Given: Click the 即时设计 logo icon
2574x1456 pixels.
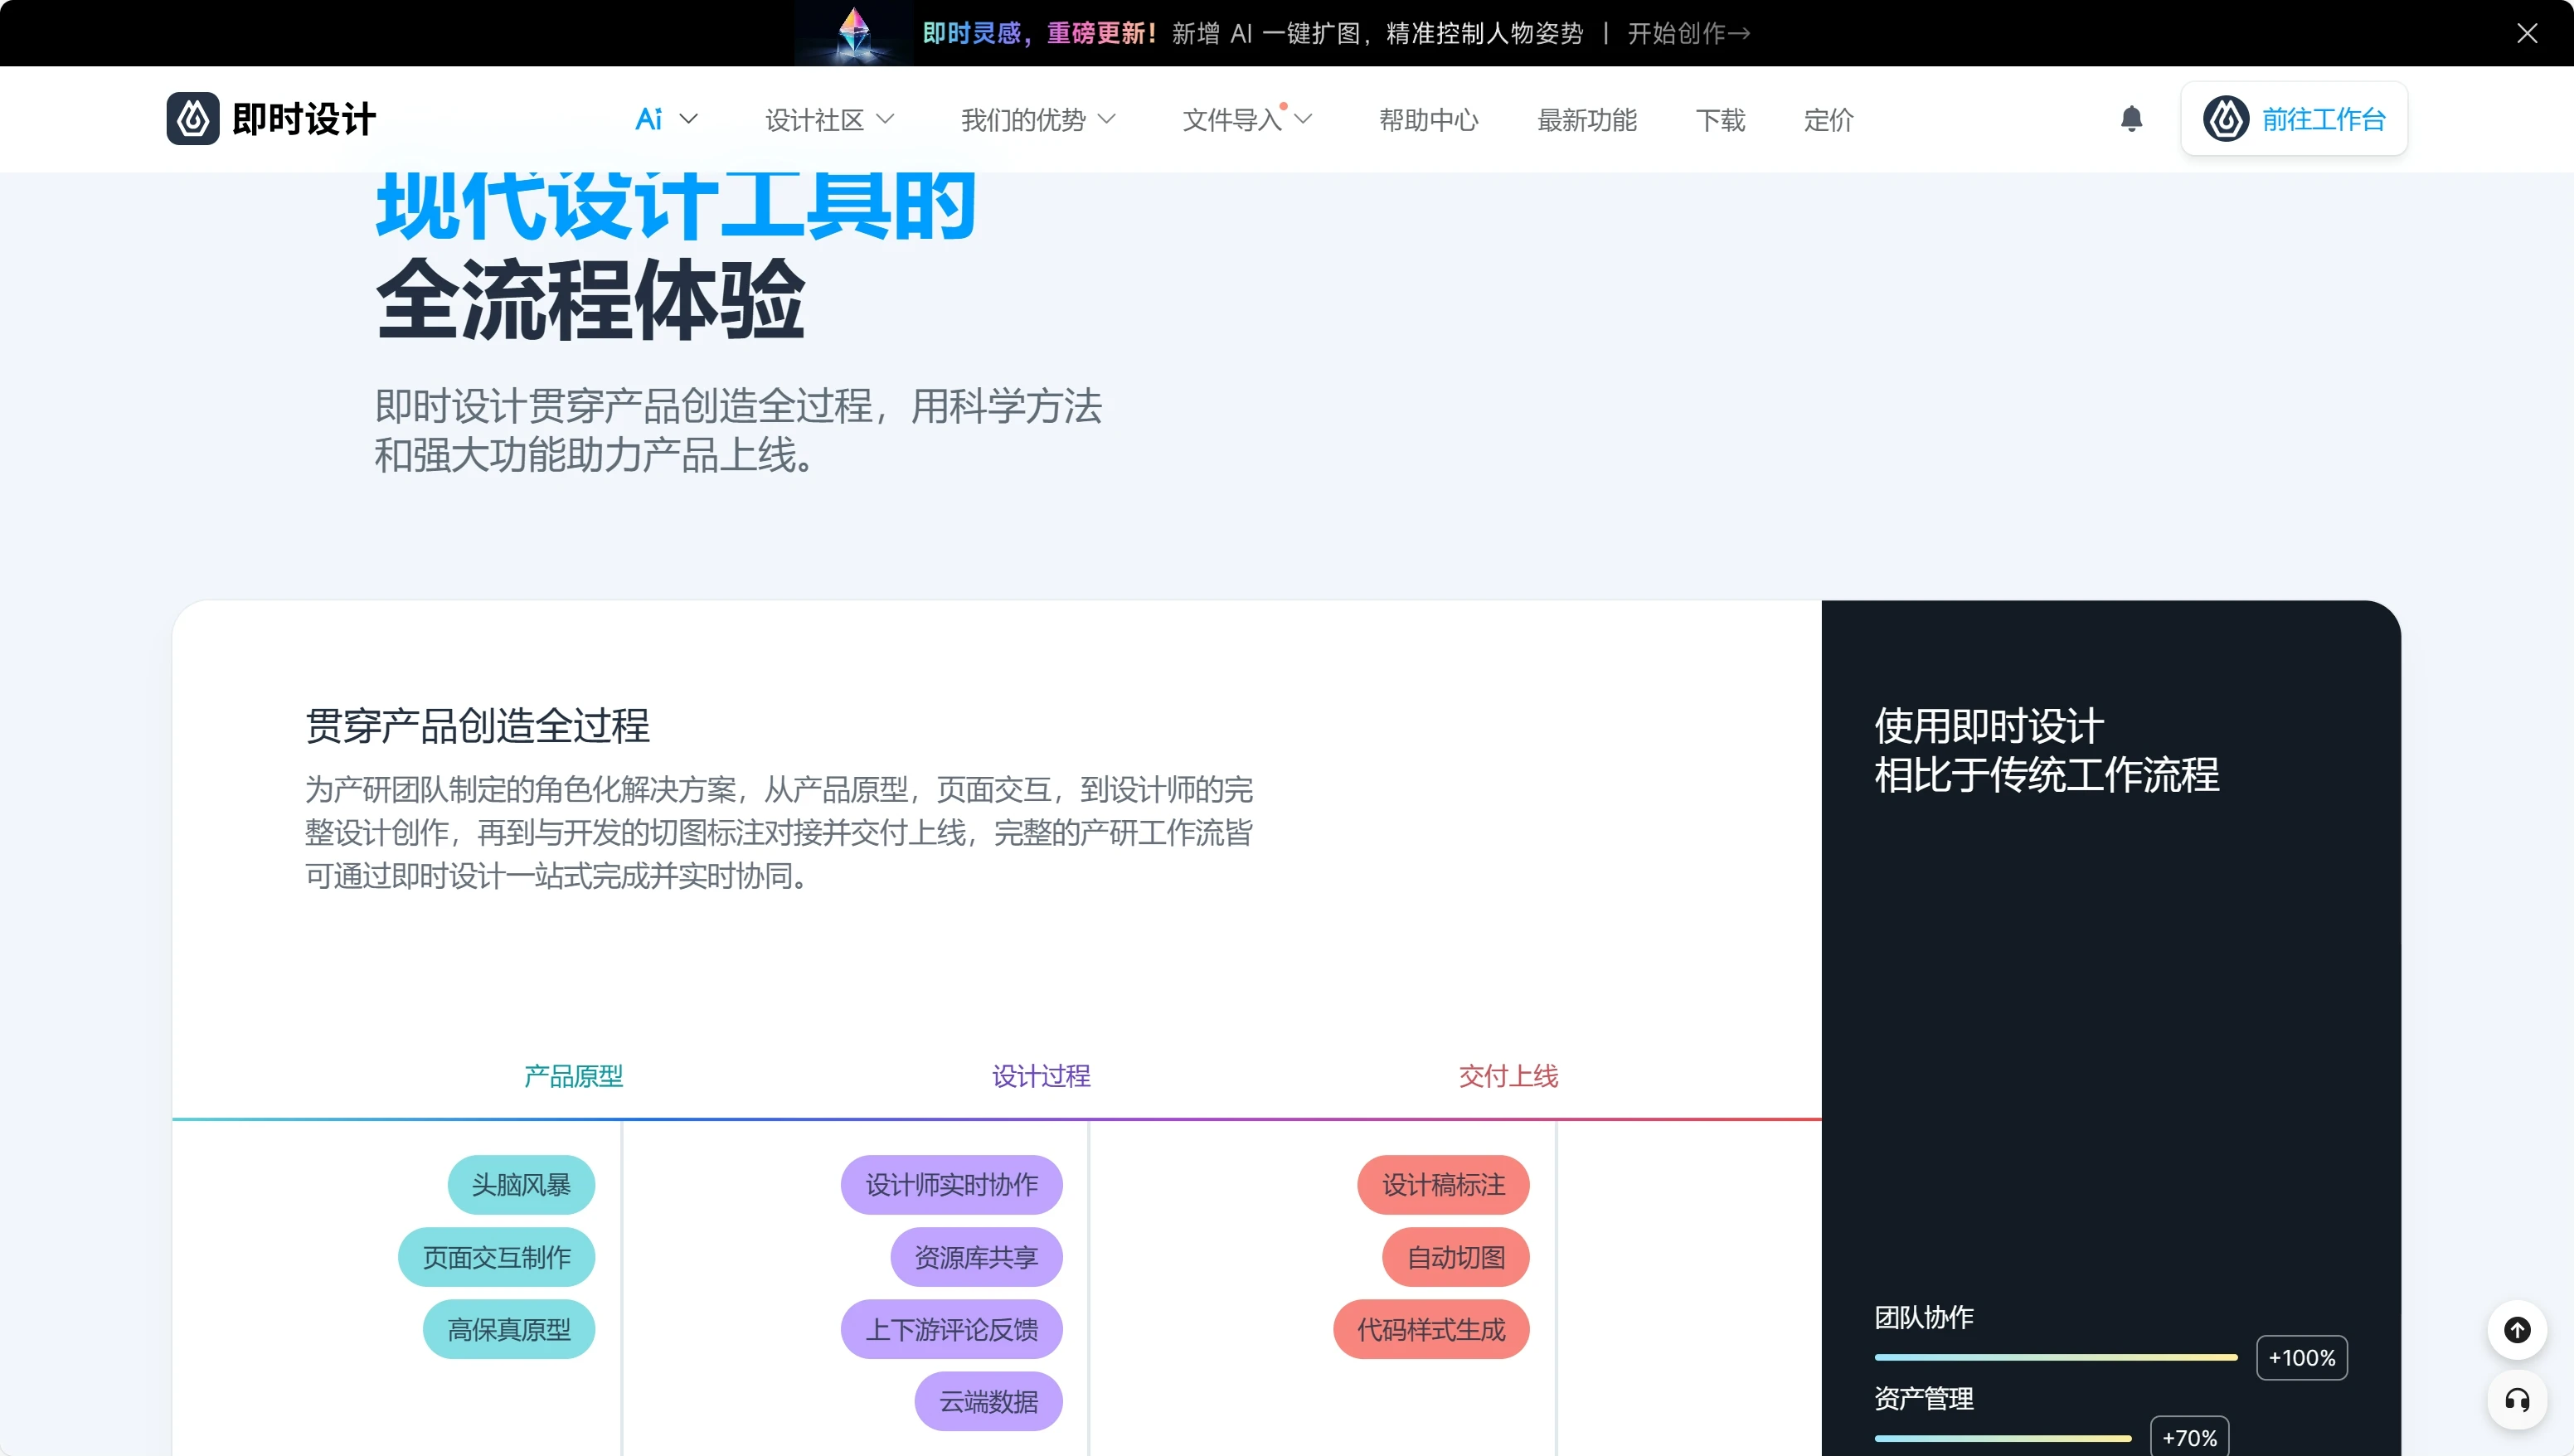Looking at the screenshot, I should point(193,119).
